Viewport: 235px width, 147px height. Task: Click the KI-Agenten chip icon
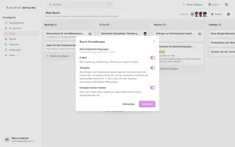[6, 28]
